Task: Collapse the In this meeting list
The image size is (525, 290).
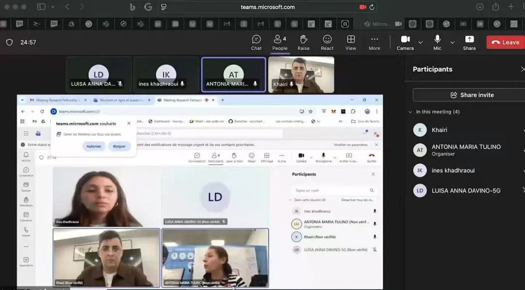Action: tap(410, 112)
